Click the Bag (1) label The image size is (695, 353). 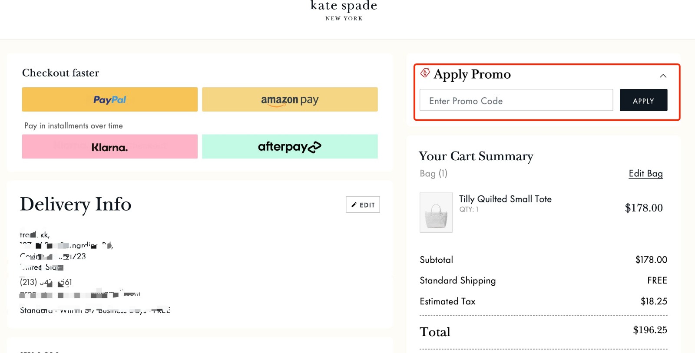433,173
